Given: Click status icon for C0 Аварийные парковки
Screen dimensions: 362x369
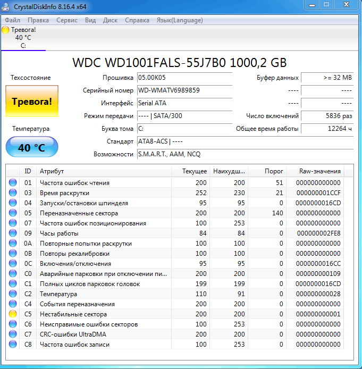Looking at the screenshot, I should tap(13, 274).
